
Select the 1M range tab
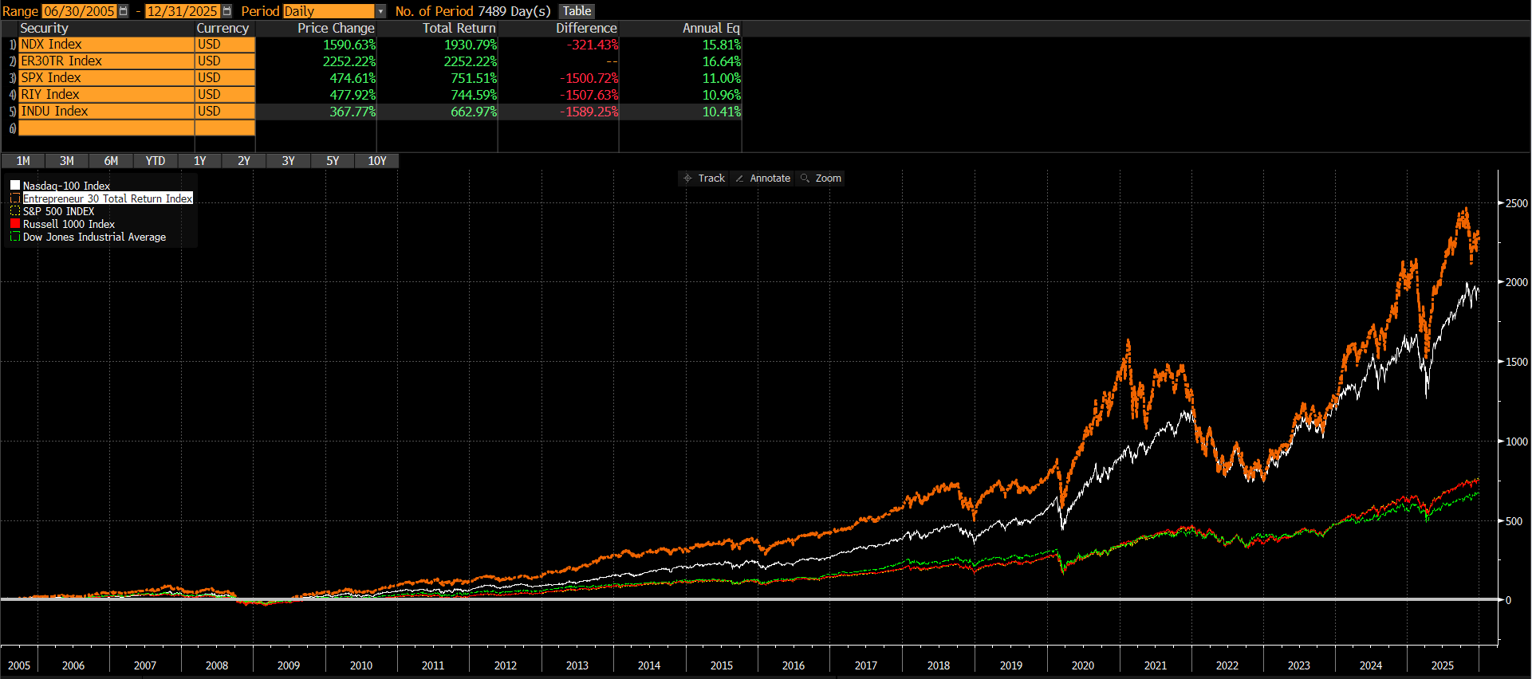(23, 161)
